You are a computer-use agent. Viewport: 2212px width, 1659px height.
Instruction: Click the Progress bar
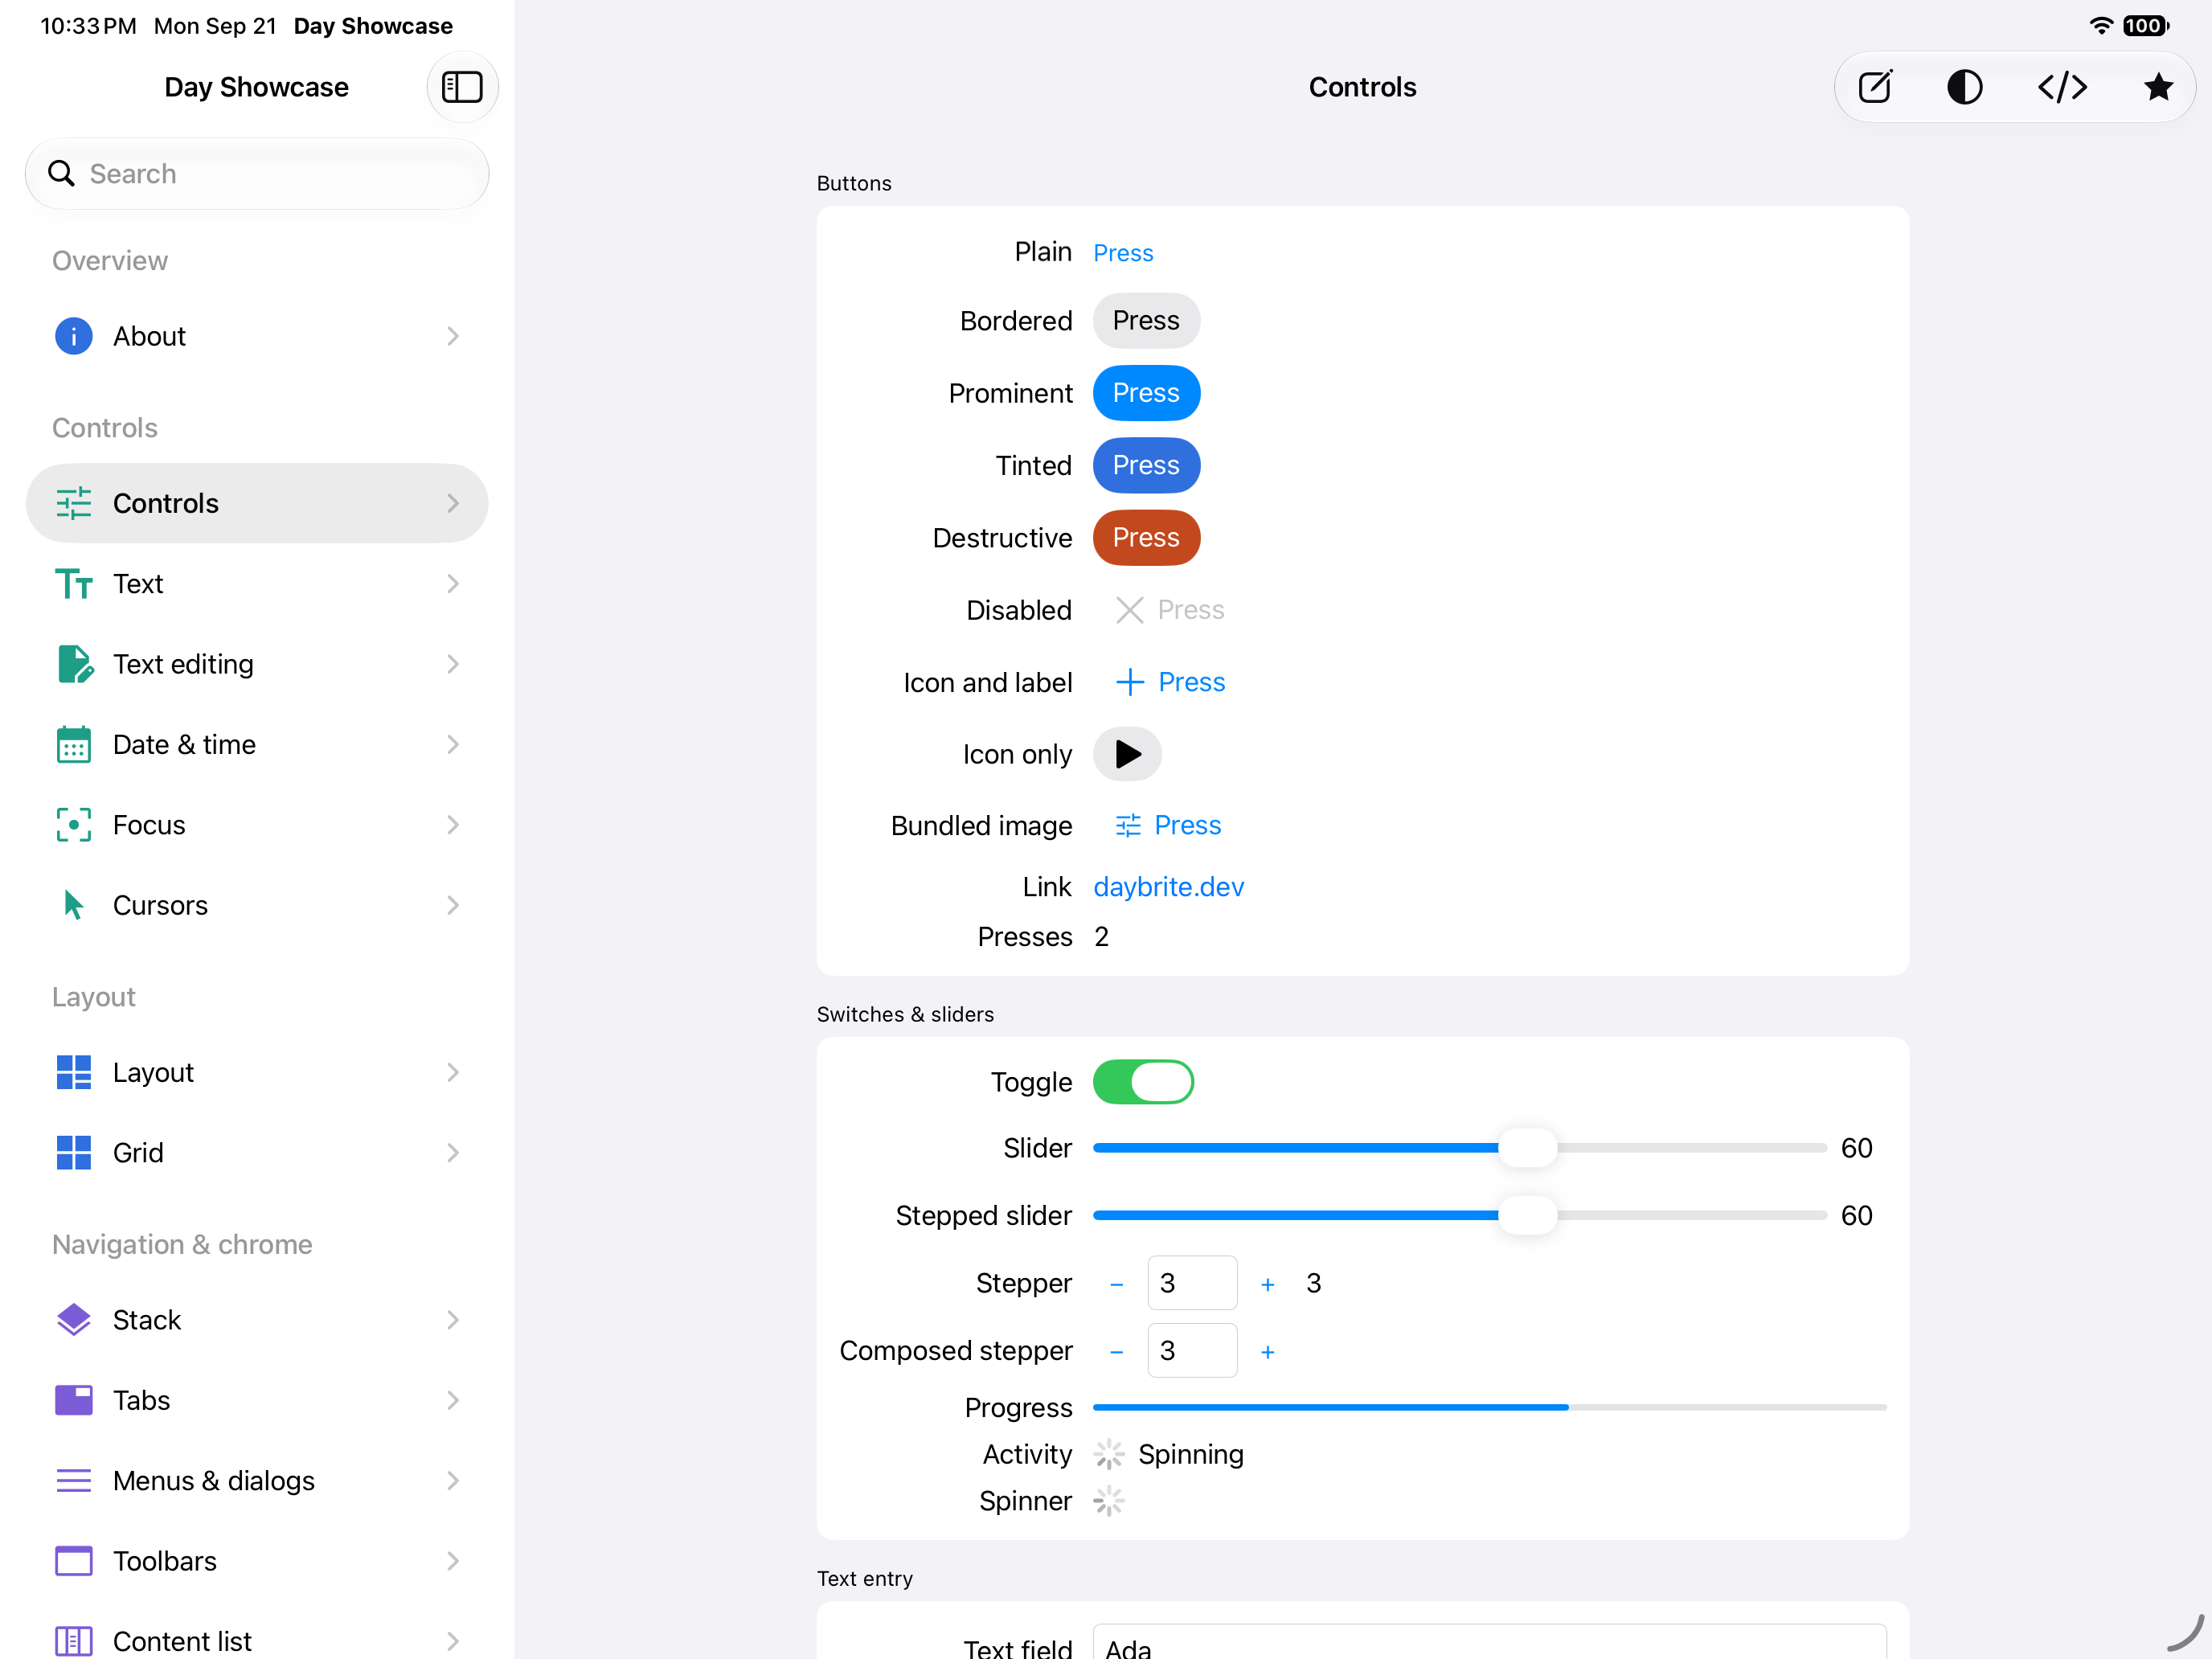[1489, 1407]
